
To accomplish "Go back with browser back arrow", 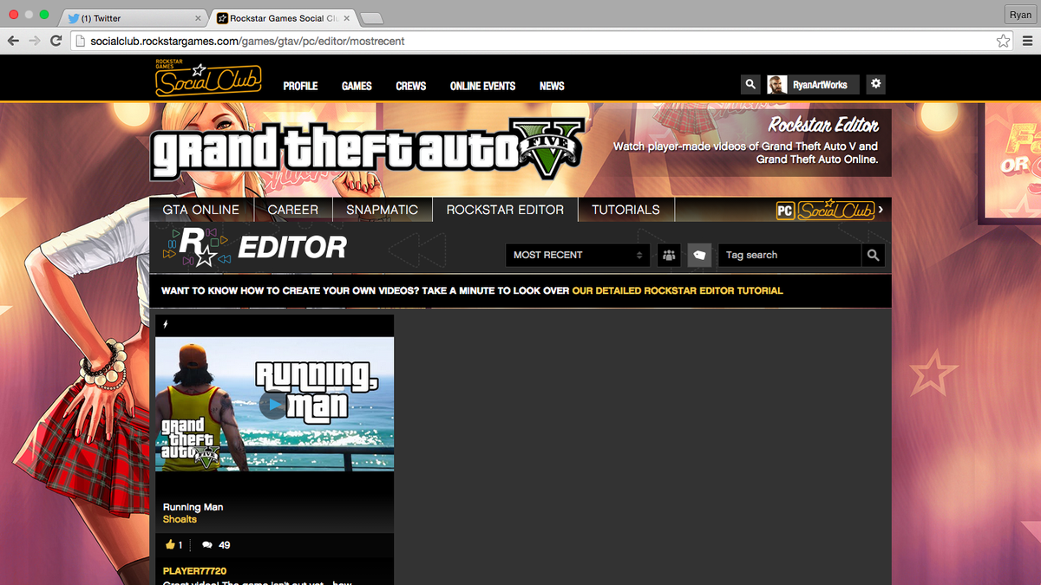I will [13, 41].
